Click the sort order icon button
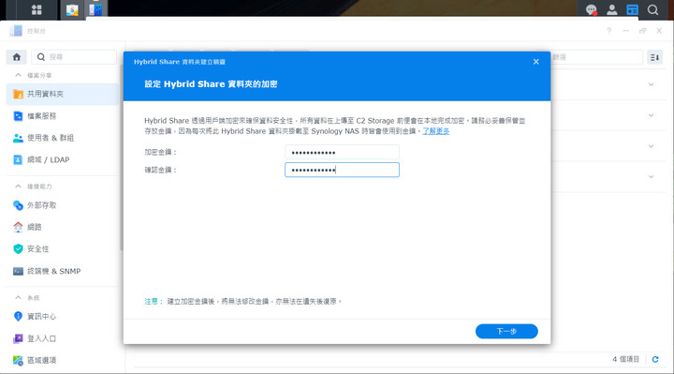The width and height of the screenshot is (674, 374). pos(654,57)
